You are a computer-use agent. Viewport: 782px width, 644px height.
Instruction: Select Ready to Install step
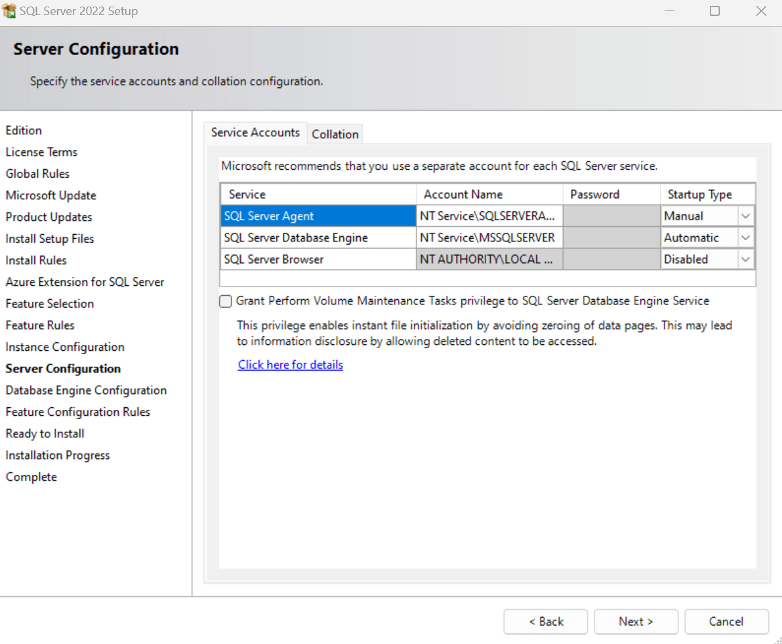pyautogui.click(x=45, y=433)
